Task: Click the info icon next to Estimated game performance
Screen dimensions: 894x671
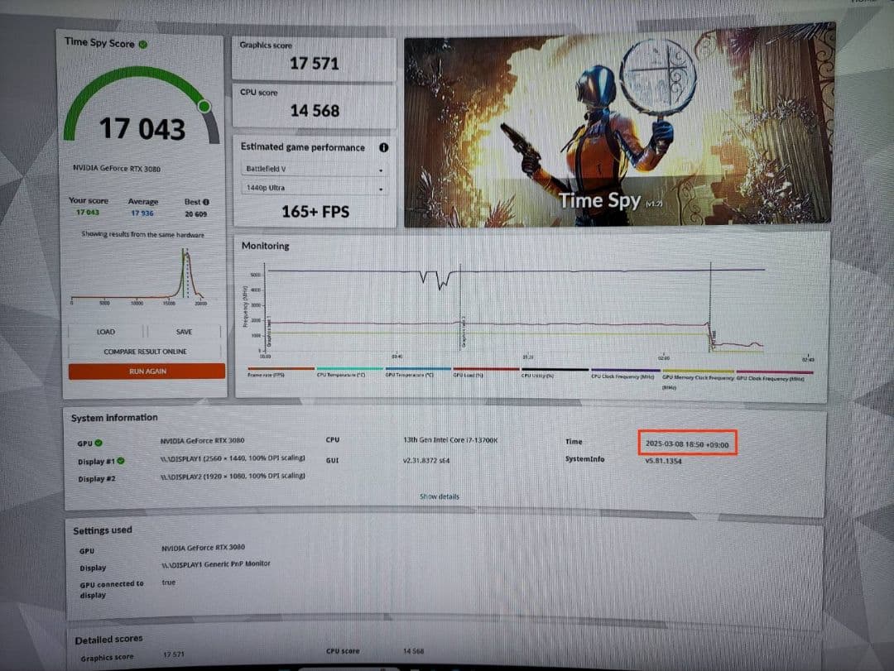Action: 383,147
